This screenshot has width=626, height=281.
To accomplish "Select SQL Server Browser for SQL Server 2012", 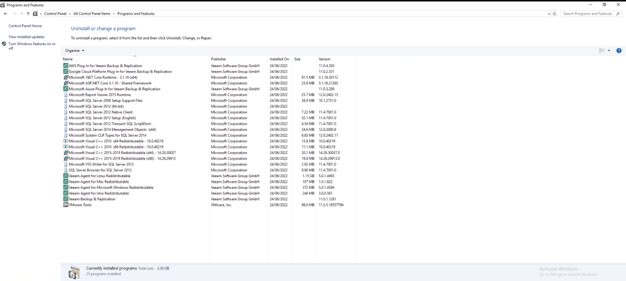I will click(100, 170).
